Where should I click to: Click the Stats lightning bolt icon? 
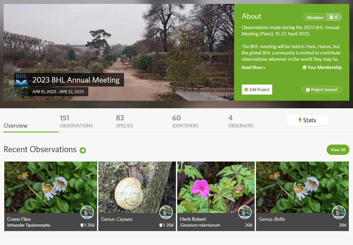(300, 119)
